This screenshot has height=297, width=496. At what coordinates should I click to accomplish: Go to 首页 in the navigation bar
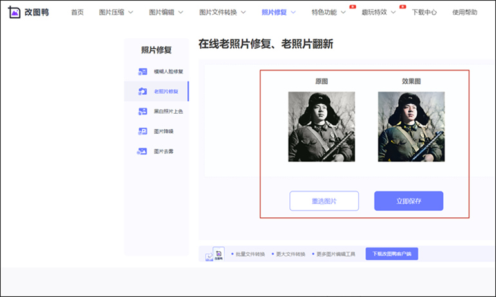(x=77, y=12)
